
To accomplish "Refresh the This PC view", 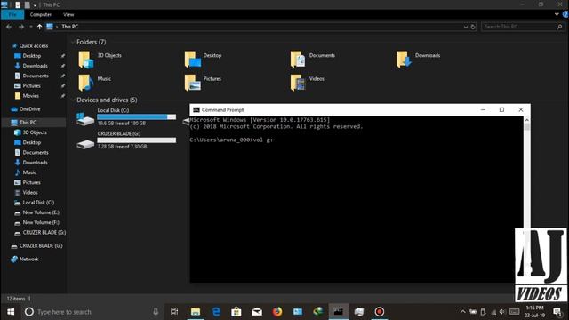I will (473, 27).
